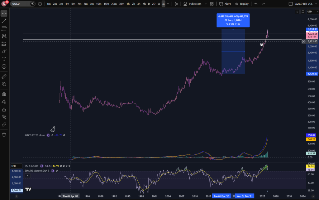Select the Text annotation tool
This screenshot has height=200, width=319.
coord(4,59)
